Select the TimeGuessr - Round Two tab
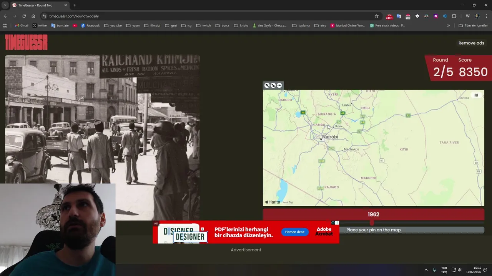The image size is (492, 276). click(38, 5)
